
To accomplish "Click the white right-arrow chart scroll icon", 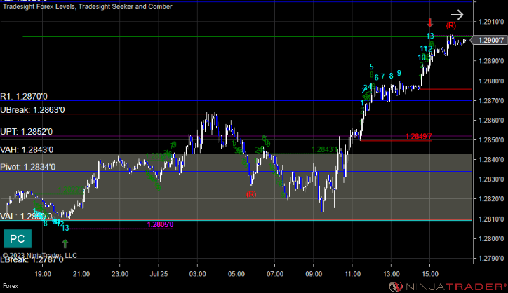I will point(457,15).
